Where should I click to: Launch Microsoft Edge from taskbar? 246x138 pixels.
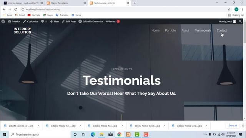[93, 135]
